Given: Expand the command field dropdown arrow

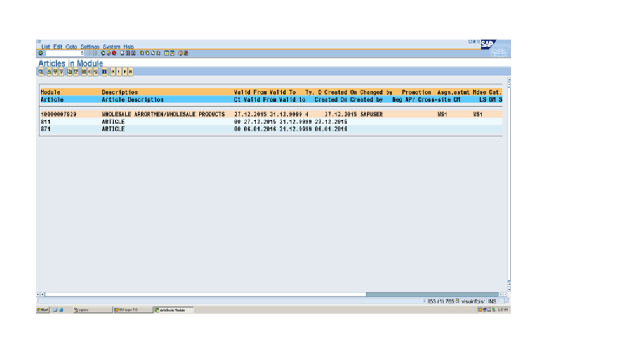Looking at the screenshot, I should click(83, 53).
